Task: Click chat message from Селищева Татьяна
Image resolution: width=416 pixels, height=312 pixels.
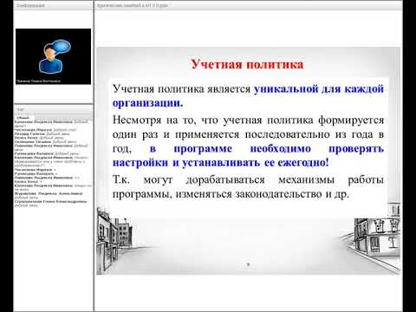Action: pos(45,142)
